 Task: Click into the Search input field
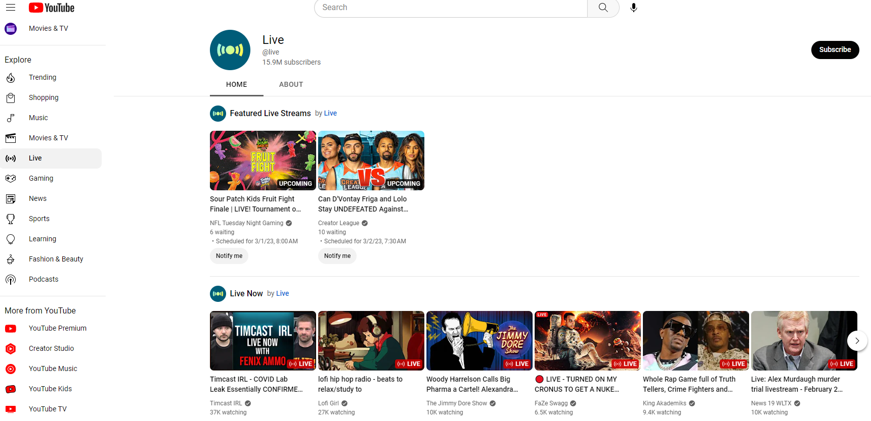450,8
